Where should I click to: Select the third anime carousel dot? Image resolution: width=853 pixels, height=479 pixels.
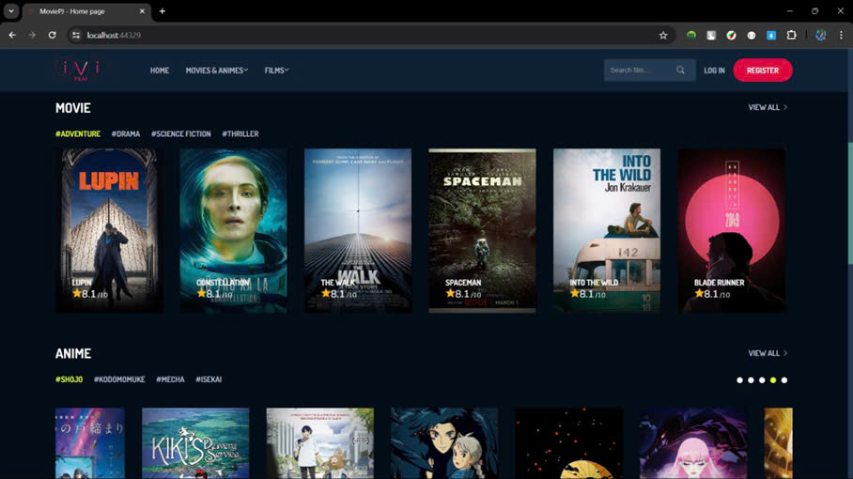click(x=762, y=380)
